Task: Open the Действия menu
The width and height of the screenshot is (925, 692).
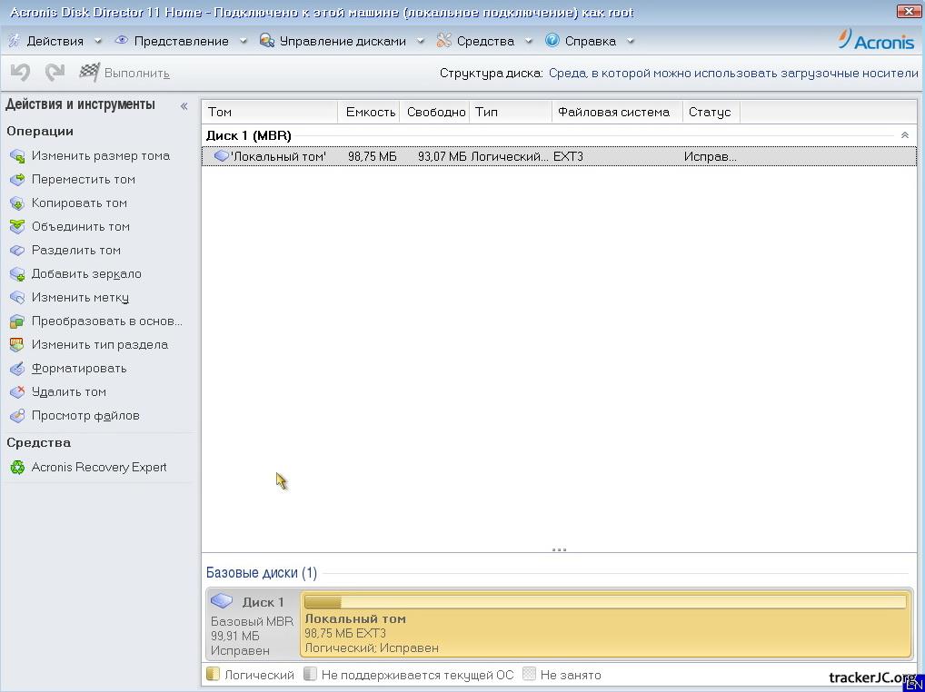Action: click(x=54, y=41)
